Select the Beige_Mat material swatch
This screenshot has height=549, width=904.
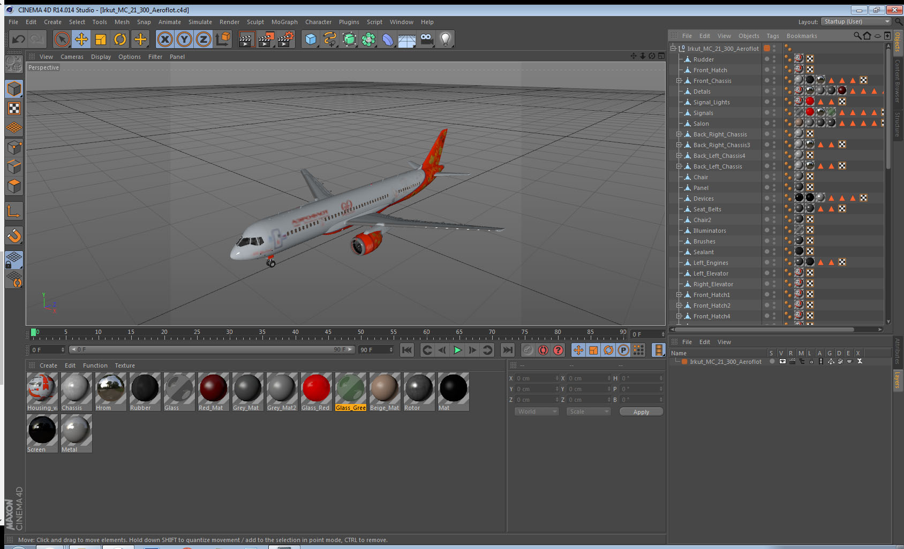tap(385, 392)
